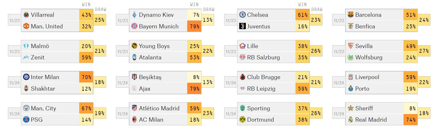
Task: Click the Atlético Madrid crest
Action: 134,108
